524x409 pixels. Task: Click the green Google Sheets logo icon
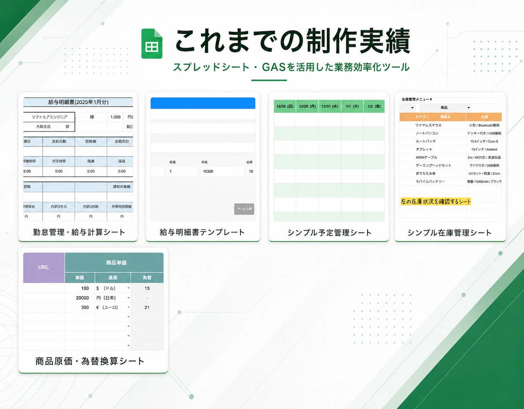(152, 44)
